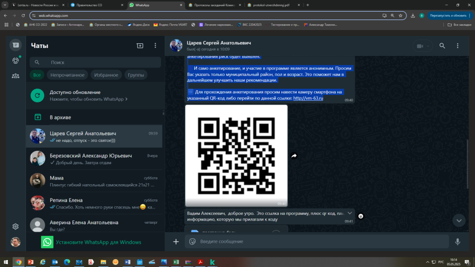Jump to latest messages with down arrow
The height and width of the screenshot is (267, 475).
point(459,221)
